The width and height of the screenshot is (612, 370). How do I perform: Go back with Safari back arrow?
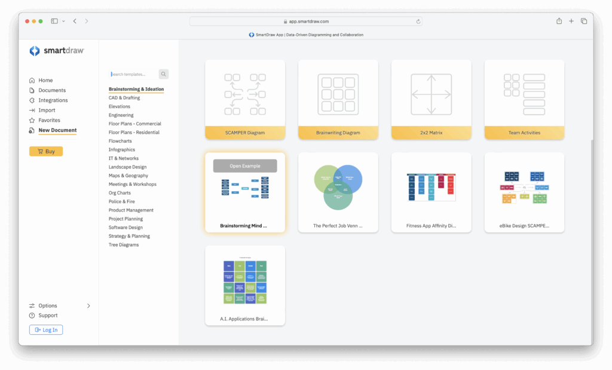coord(75,21)
